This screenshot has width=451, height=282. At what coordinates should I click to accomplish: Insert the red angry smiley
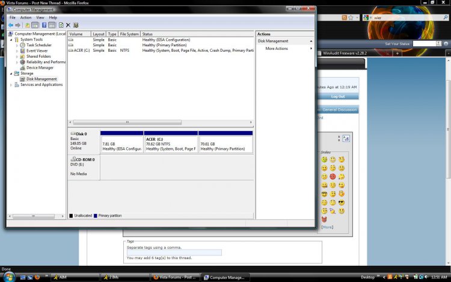click(x=333, y=177)
